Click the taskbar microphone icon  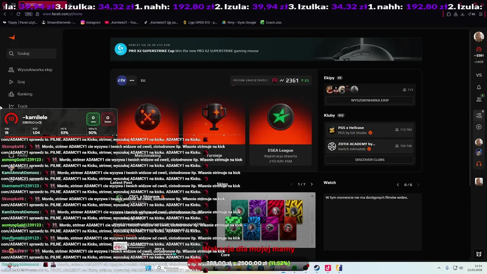point(447,268)
